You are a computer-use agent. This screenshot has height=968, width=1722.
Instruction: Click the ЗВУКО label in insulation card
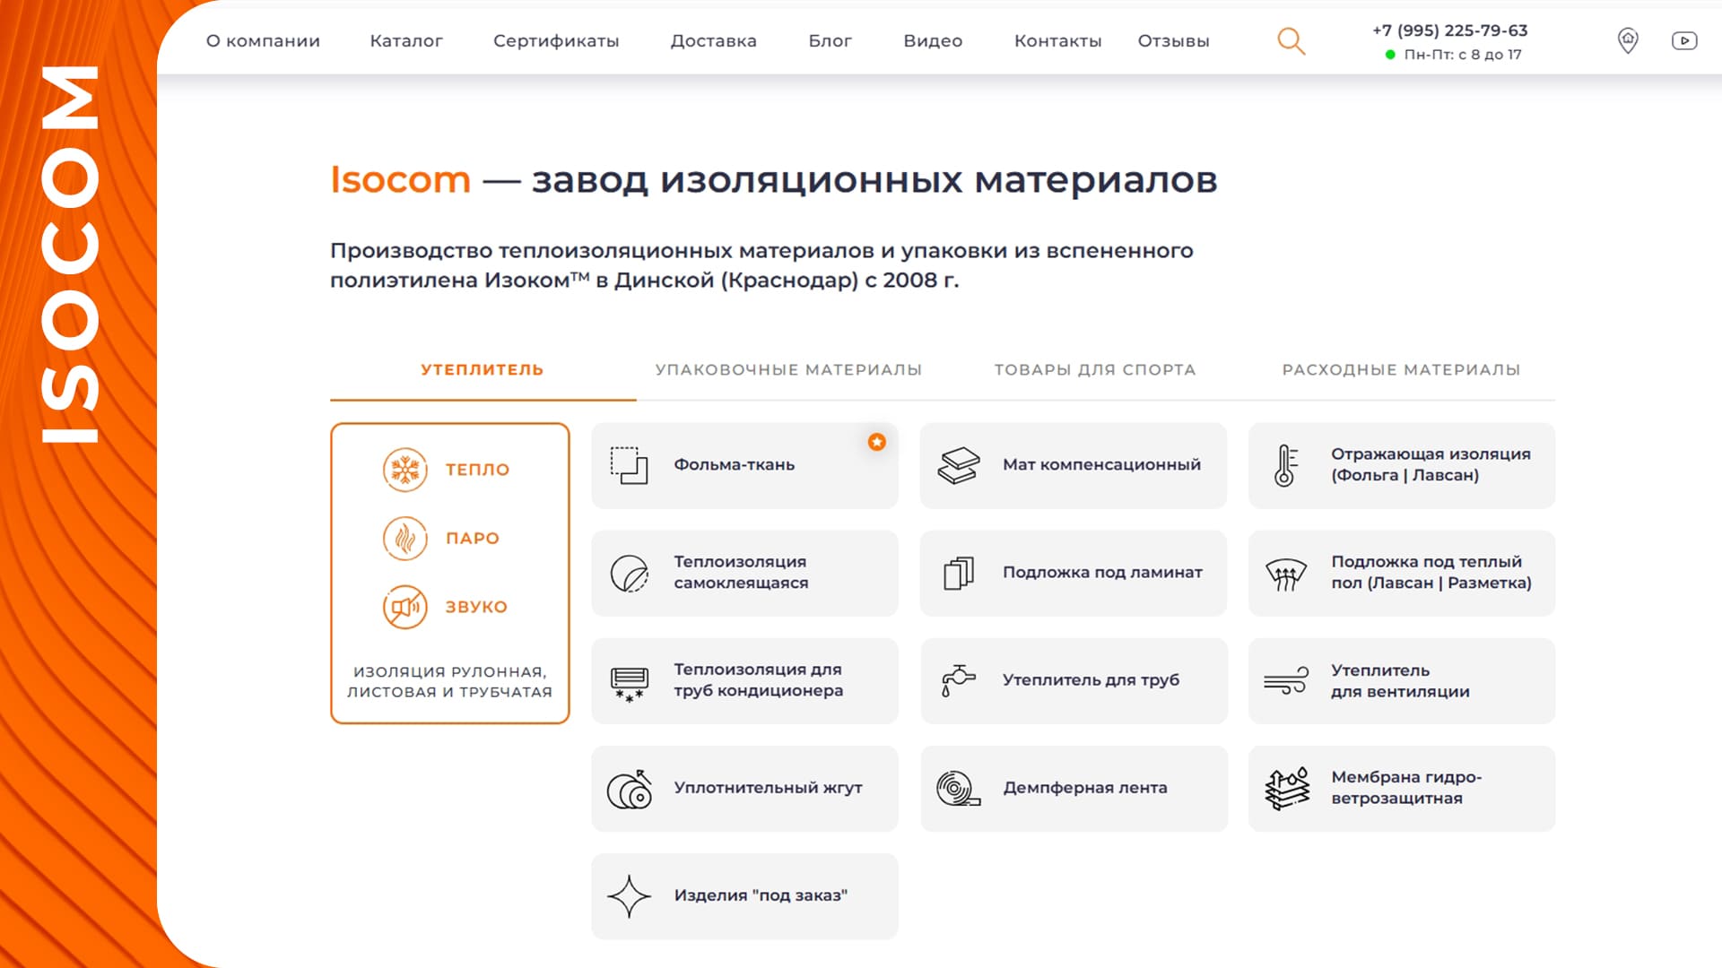coord(476,607)
